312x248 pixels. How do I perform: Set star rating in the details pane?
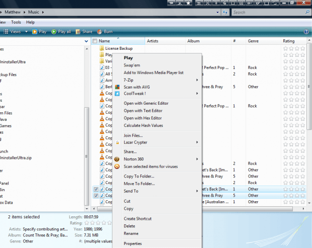pos(98,223)
